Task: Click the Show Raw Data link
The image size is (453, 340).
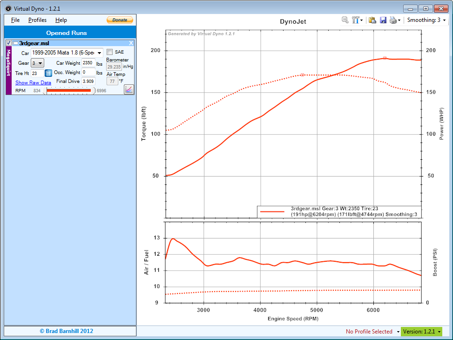Action: tap(33, 82)
